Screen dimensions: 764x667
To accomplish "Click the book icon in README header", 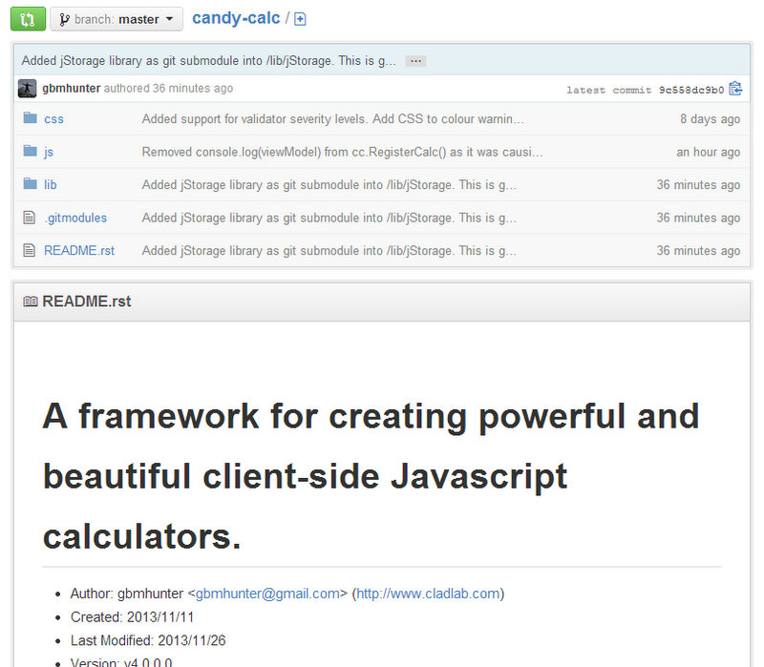I will tap(31, 302).
